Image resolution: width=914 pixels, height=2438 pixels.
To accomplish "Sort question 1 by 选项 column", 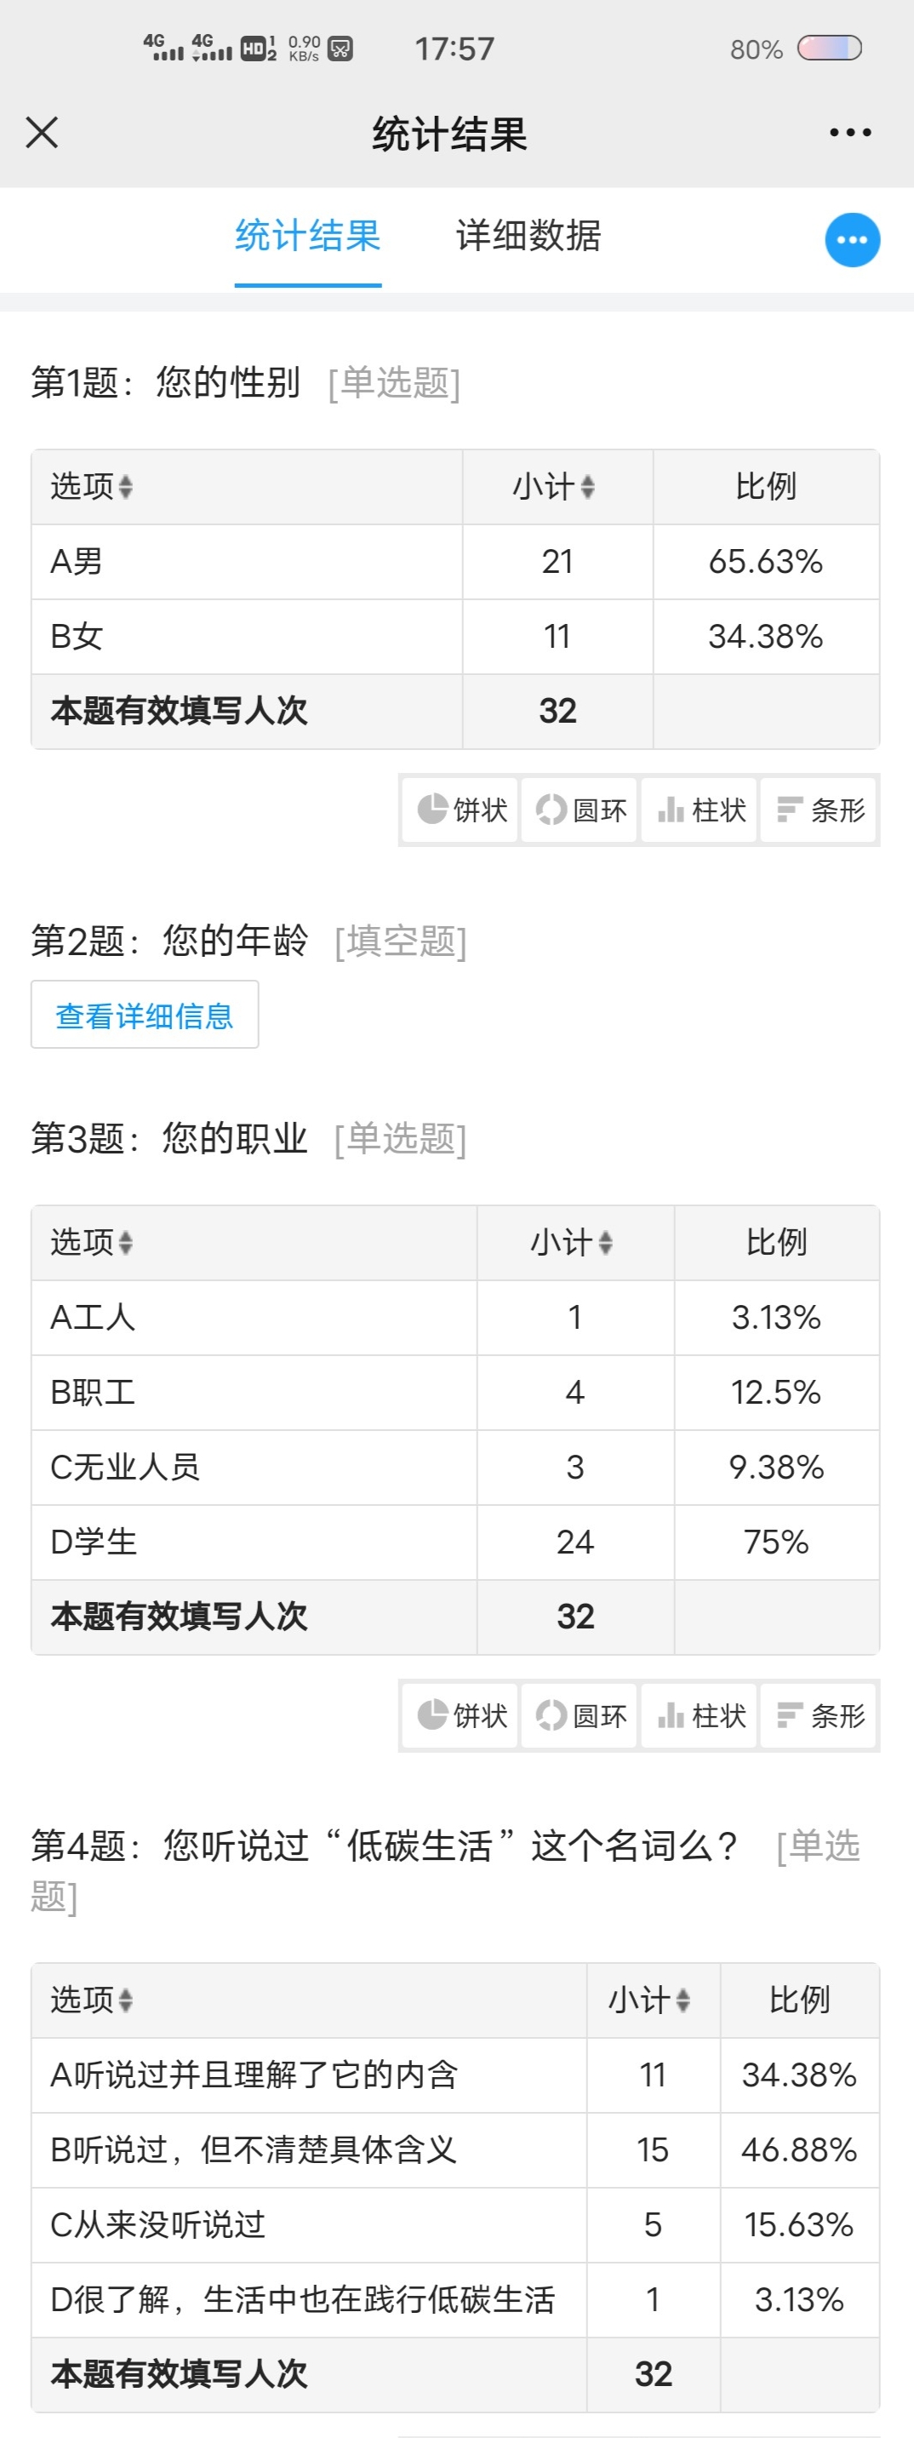I will pos(92,486).
